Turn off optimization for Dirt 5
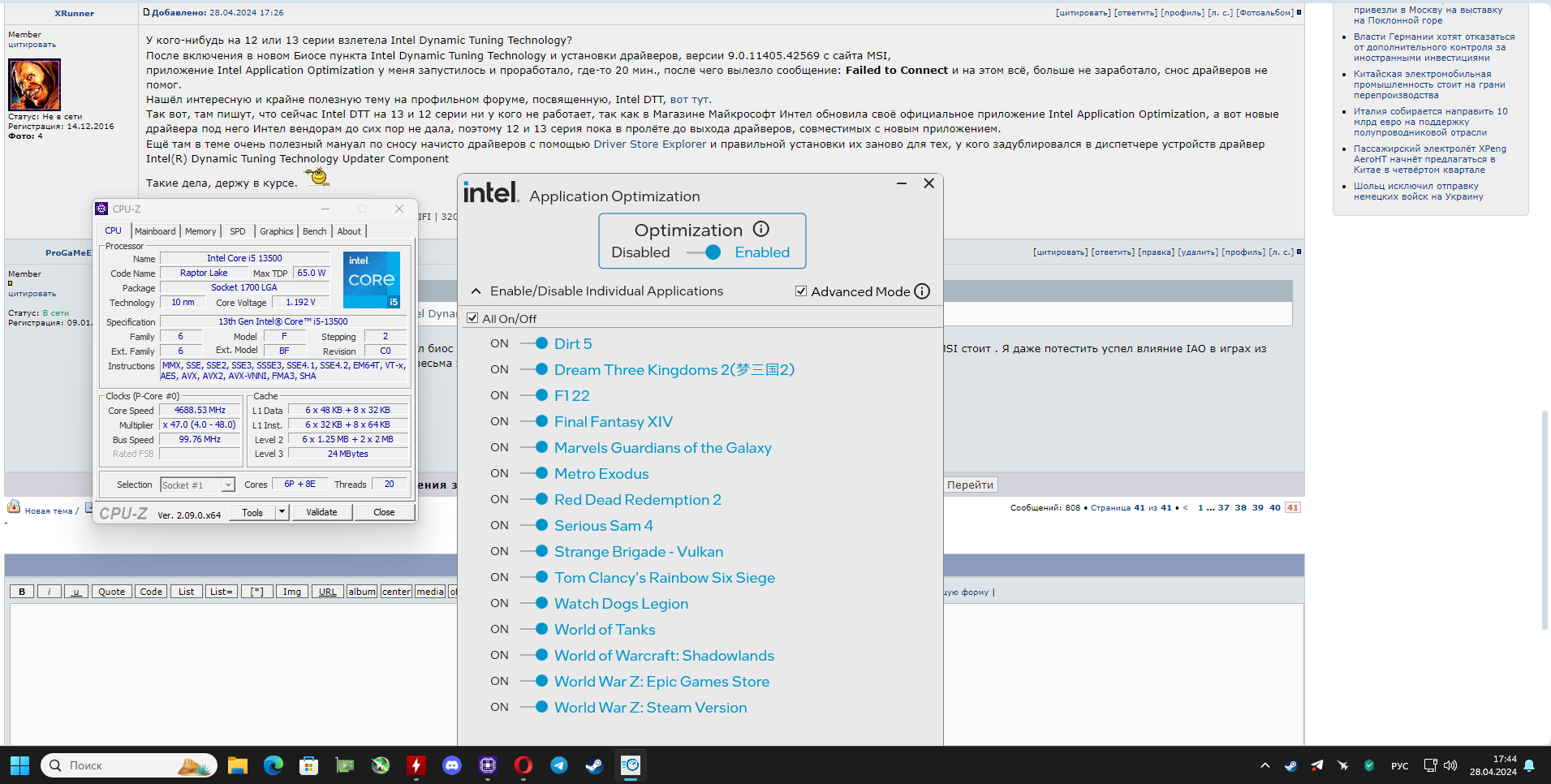Image resolution: width=1551 pixels, height=784 pixels. (x=534, y=344)
